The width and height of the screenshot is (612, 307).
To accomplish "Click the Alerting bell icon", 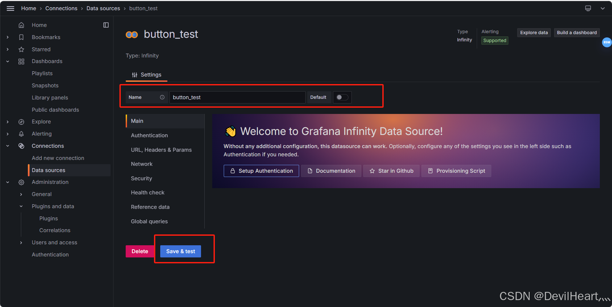I will (x=21, y=134).
